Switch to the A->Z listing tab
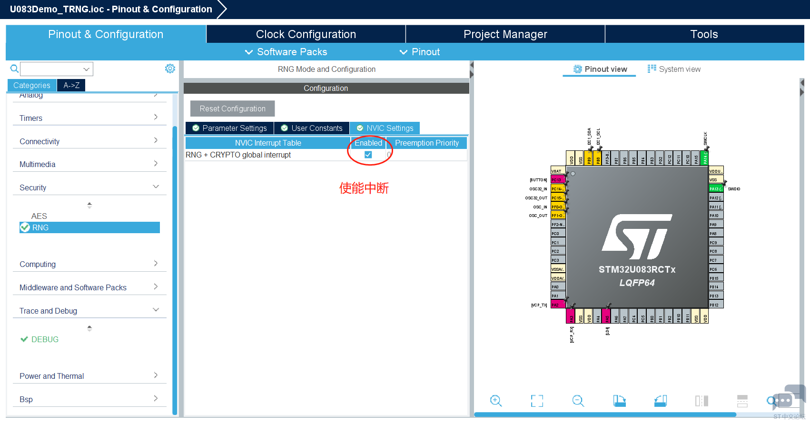810x424 pixels. point(71,85)
